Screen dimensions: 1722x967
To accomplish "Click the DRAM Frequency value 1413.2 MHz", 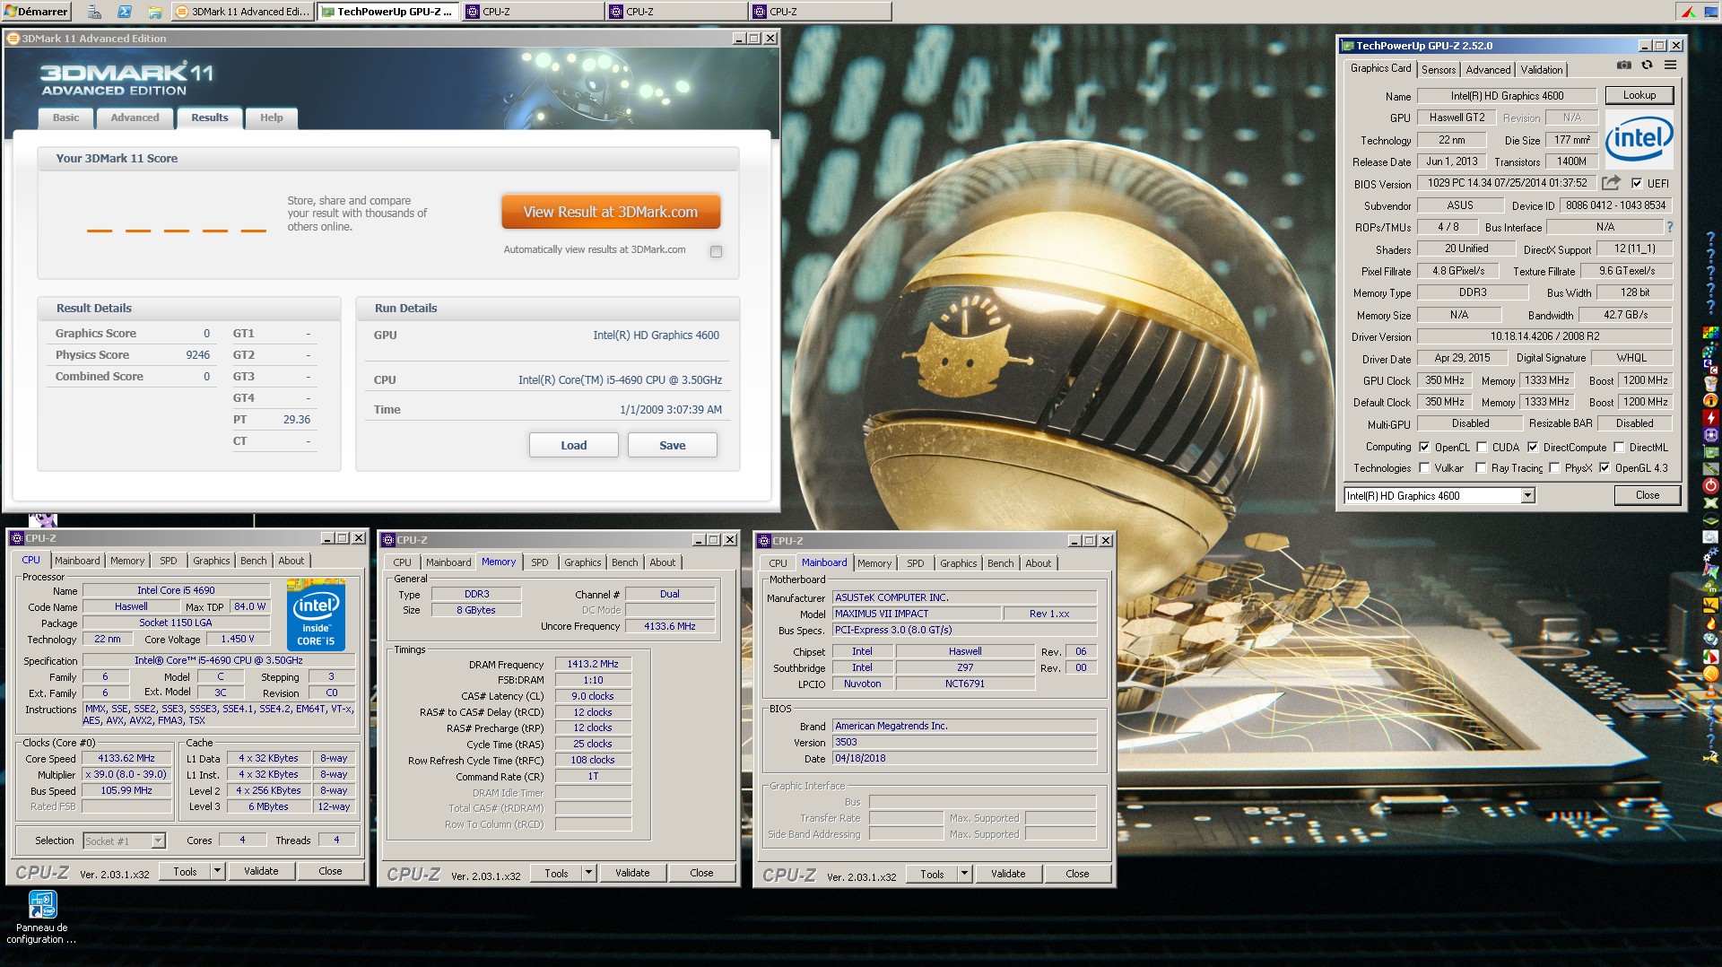I will pyautogui.click(x=593, y=664).
